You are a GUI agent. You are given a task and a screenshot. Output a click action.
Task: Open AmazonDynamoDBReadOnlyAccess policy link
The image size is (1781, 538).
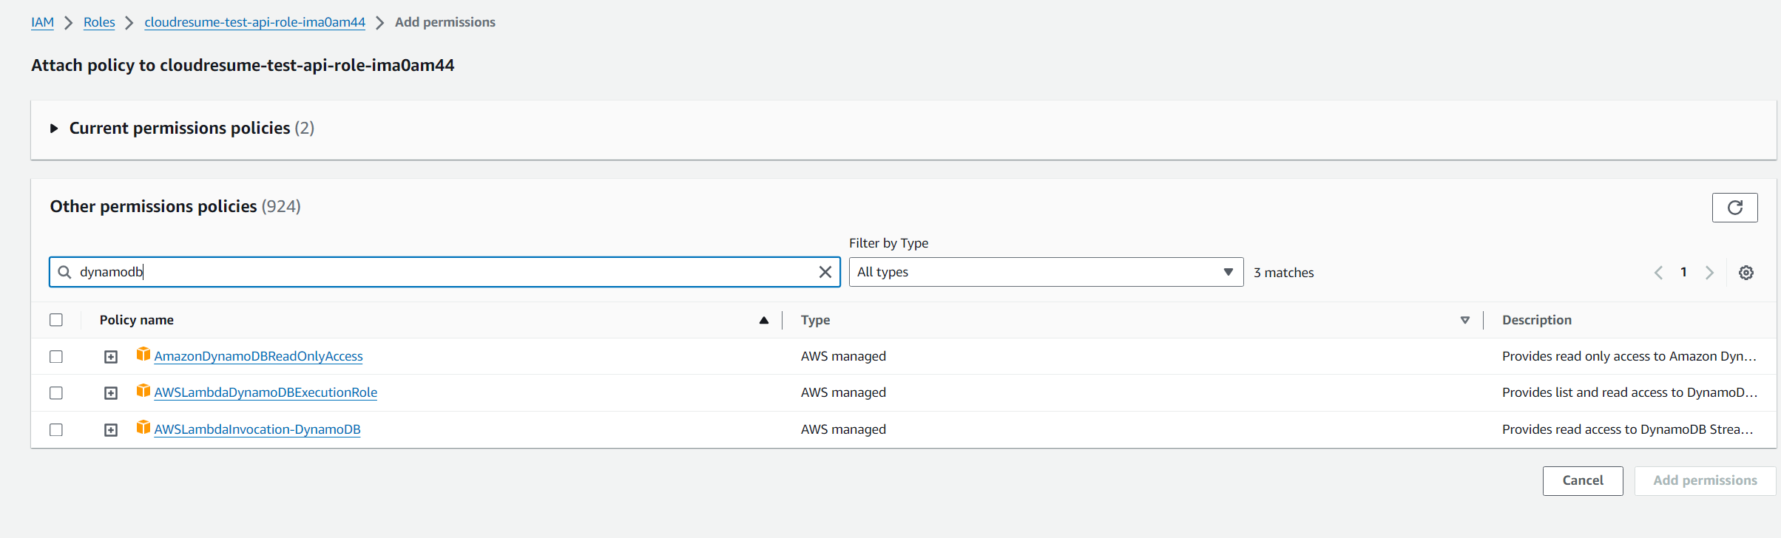point(259,356)
